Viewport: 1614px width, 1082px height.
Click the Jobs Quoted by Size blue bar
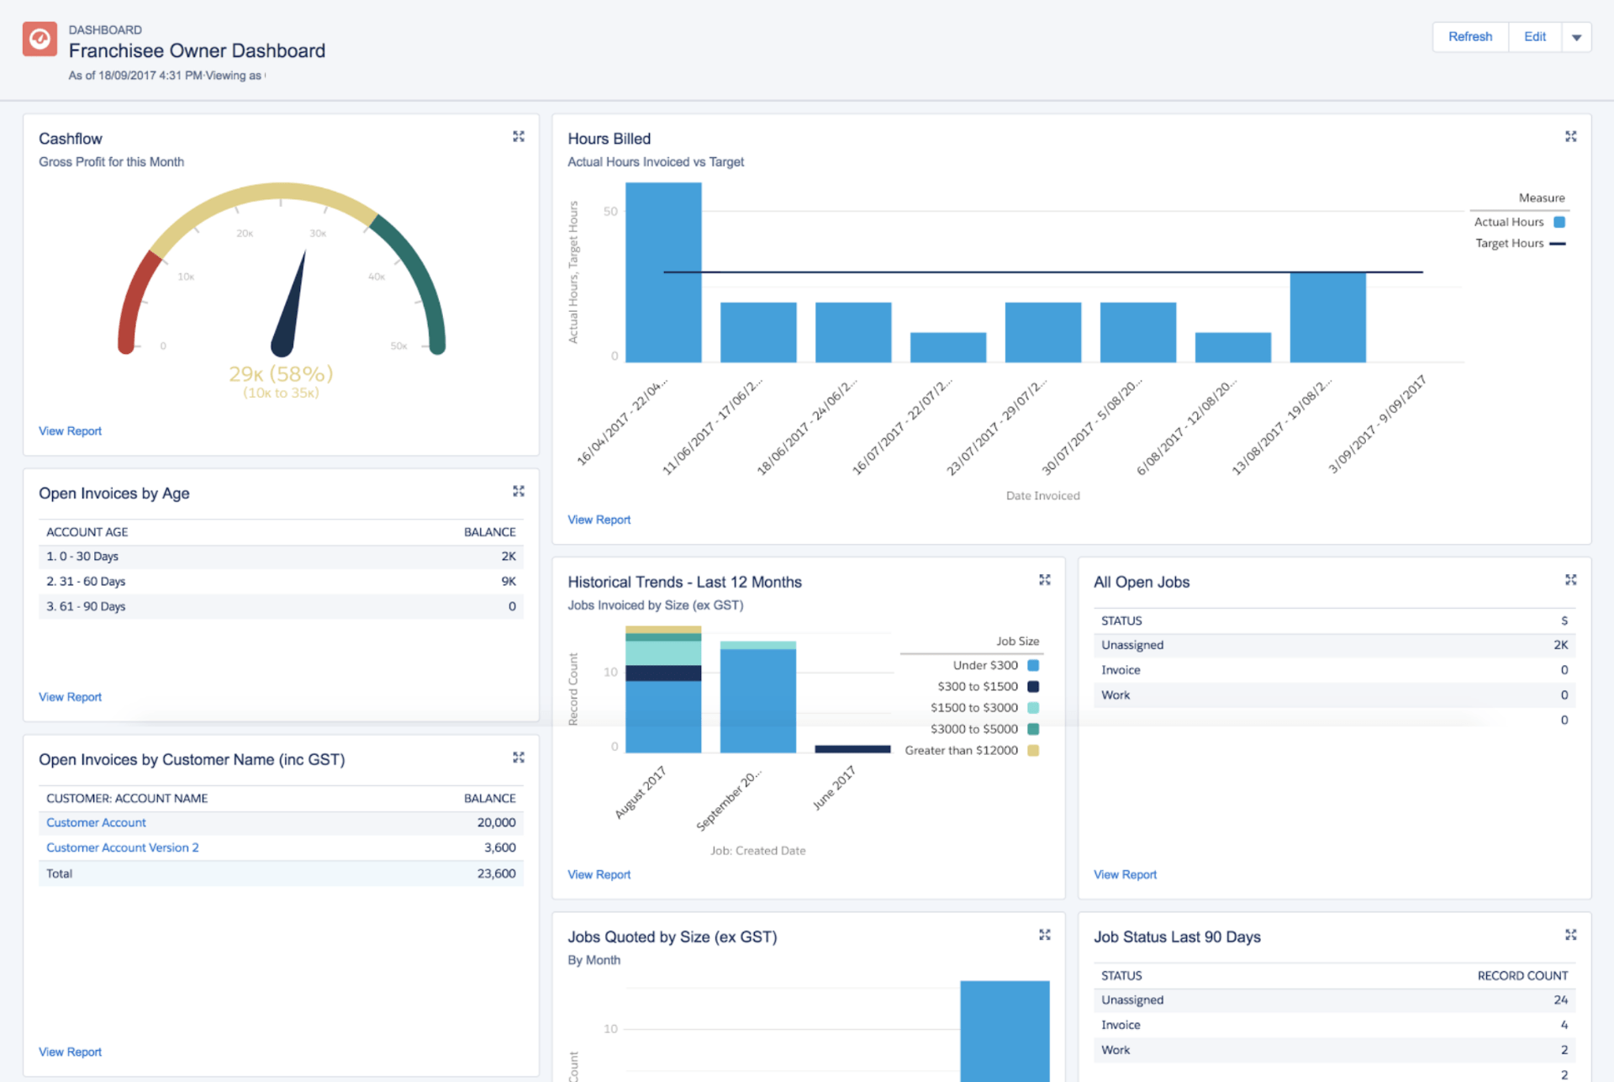(1005, 1031)
